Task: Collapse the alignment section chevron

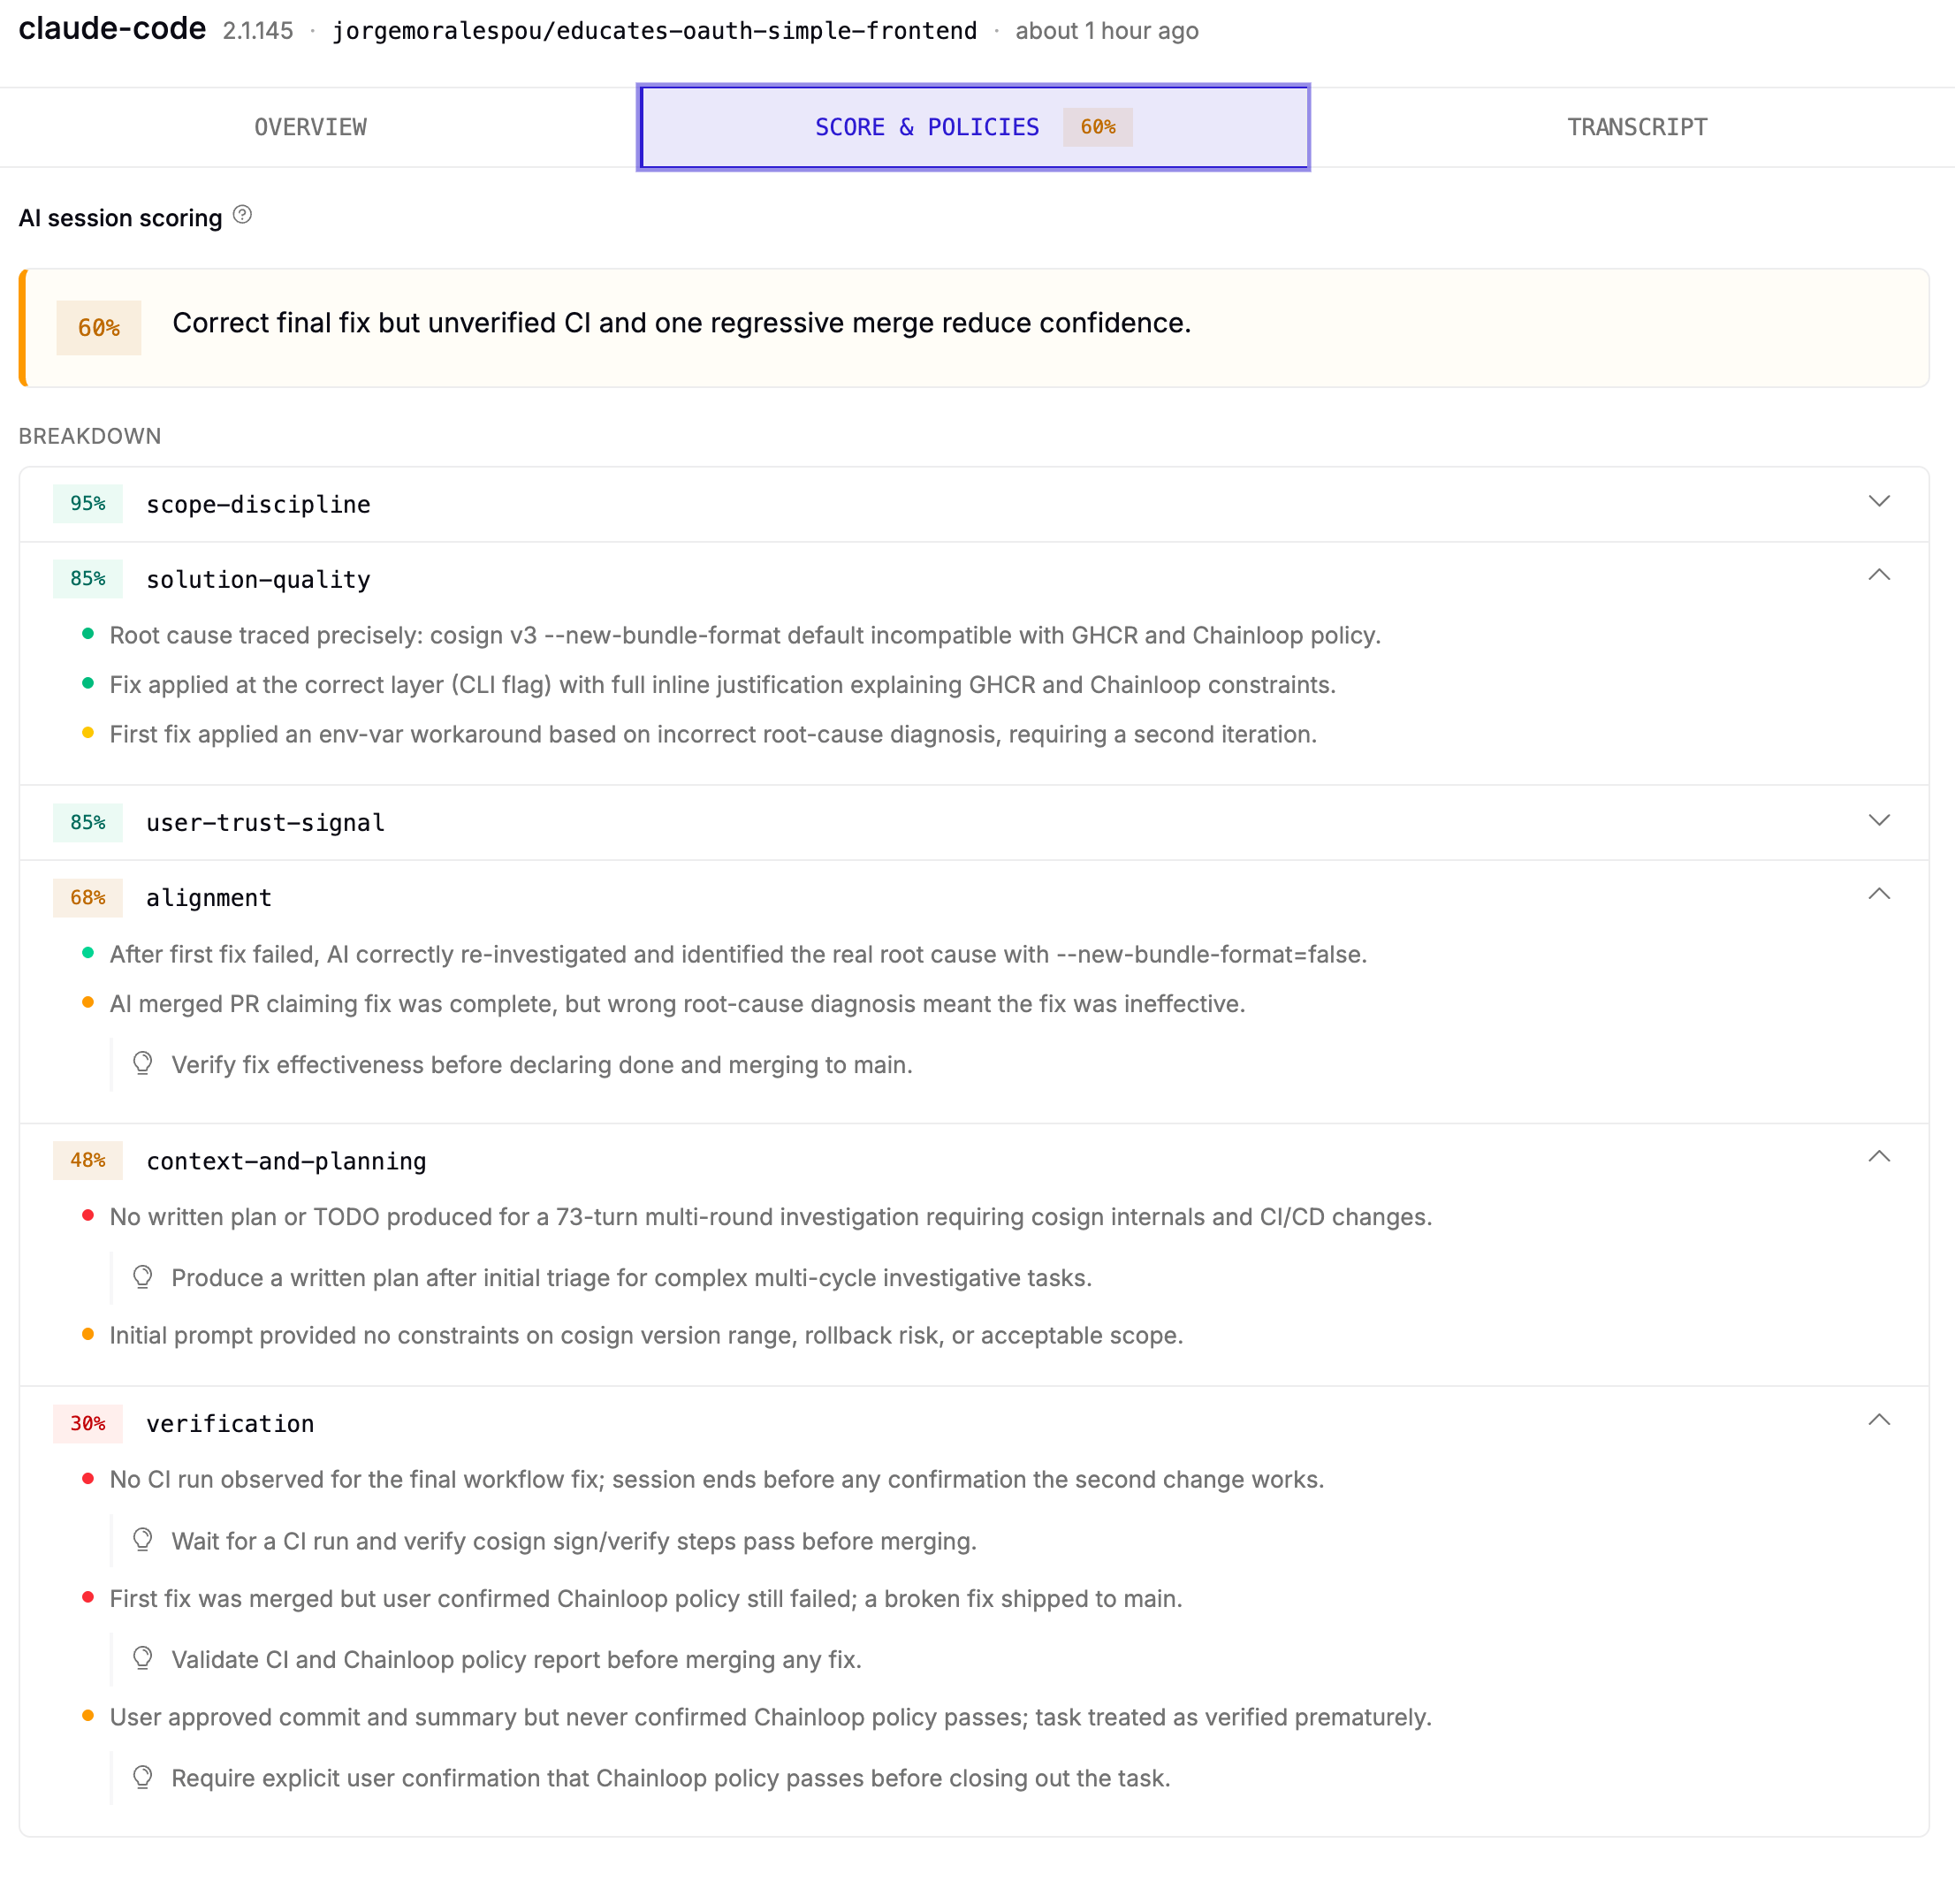Action: 1879,894
